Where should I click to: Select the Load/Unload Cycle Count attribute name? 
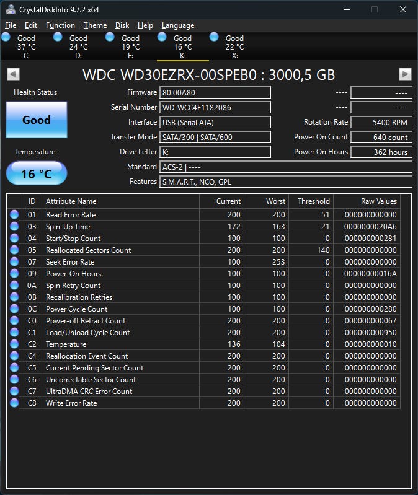[x=88, y=333]
